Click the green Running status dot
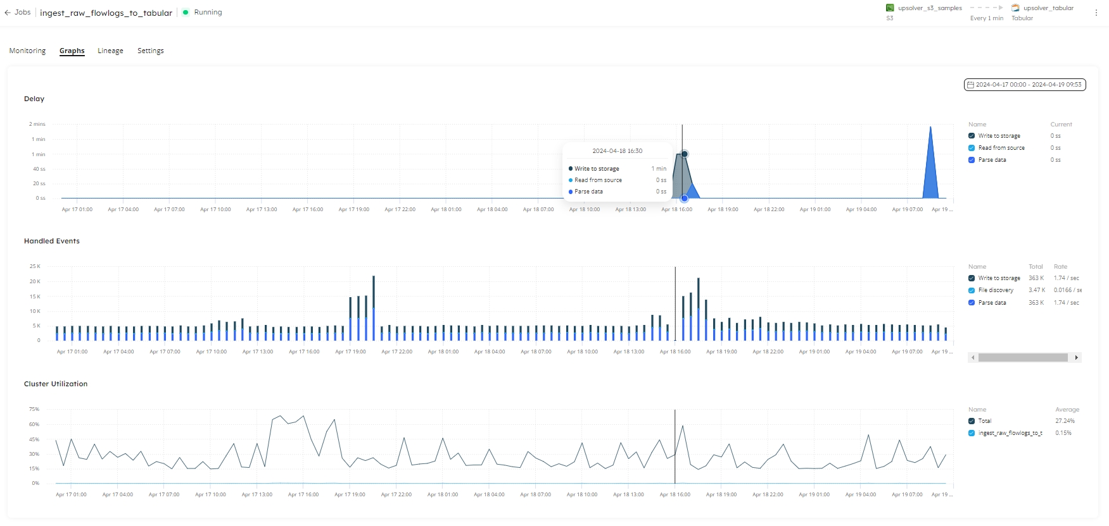Screen dimensions: 1109x526 186,13
